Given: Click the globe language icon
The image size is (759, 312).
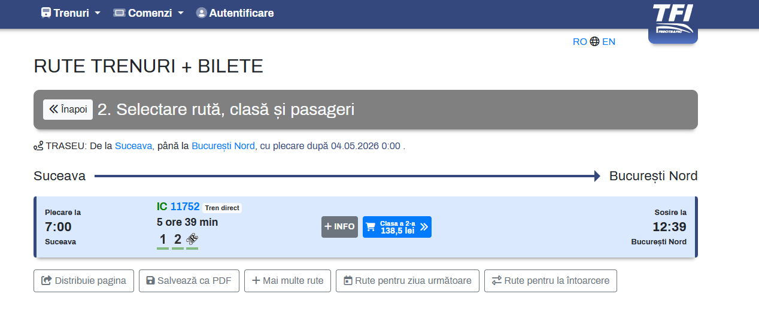Looking at the screenshot, I should pyautogui.click(x=594, y=42).
